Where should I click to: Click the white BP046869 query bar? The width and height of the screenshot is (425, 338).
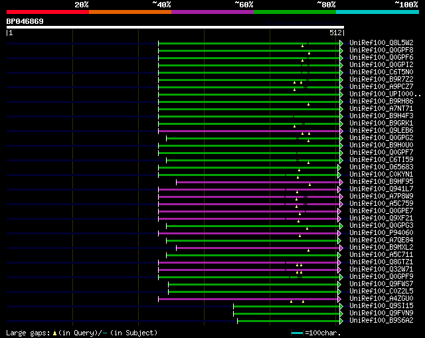pos(175,27)
